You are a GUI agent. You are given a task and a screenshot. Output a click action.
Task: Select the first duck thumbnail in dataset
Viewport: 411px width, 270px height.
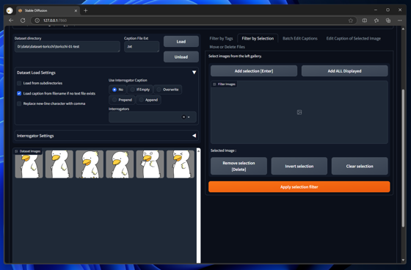coord(29,164)
